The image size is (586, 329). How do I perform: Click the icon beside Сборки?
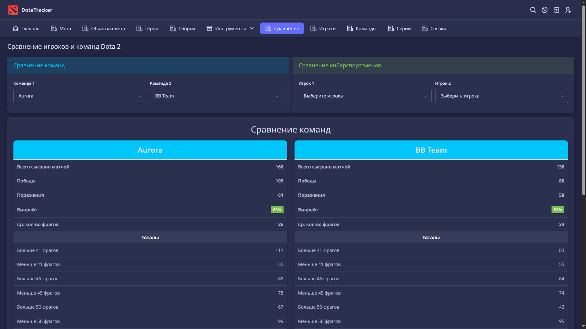(173, 28)
